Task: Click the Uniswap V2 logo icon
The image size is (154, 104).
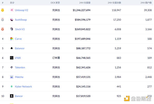Action: [12, 10]
